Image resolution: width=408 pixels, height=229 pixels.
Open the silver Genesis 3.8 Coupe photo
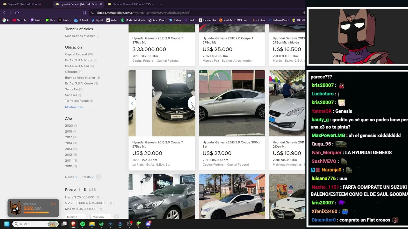232,103
